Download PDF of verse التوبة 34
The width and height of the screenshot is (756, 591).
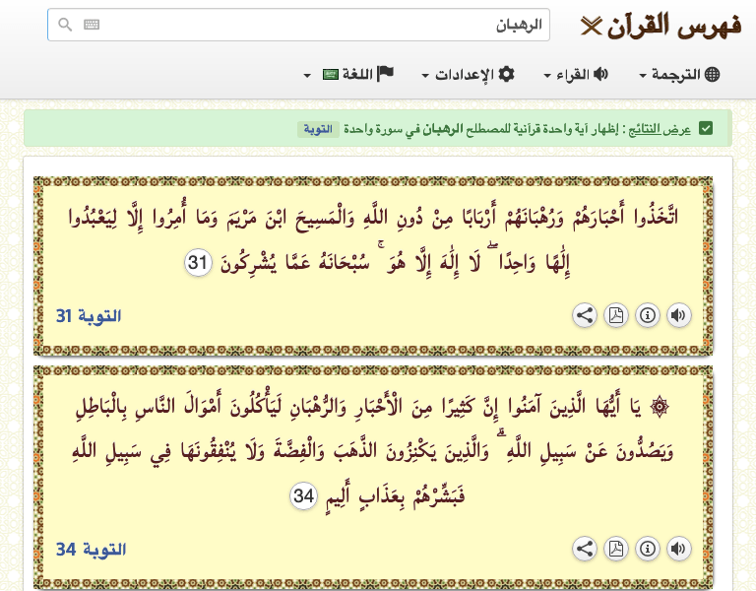pyautogui.click(x=616, y=549)
